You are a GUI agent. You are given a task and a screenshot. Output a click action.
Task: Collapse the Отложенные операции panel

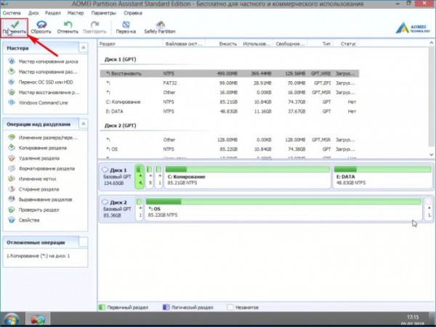83,242
